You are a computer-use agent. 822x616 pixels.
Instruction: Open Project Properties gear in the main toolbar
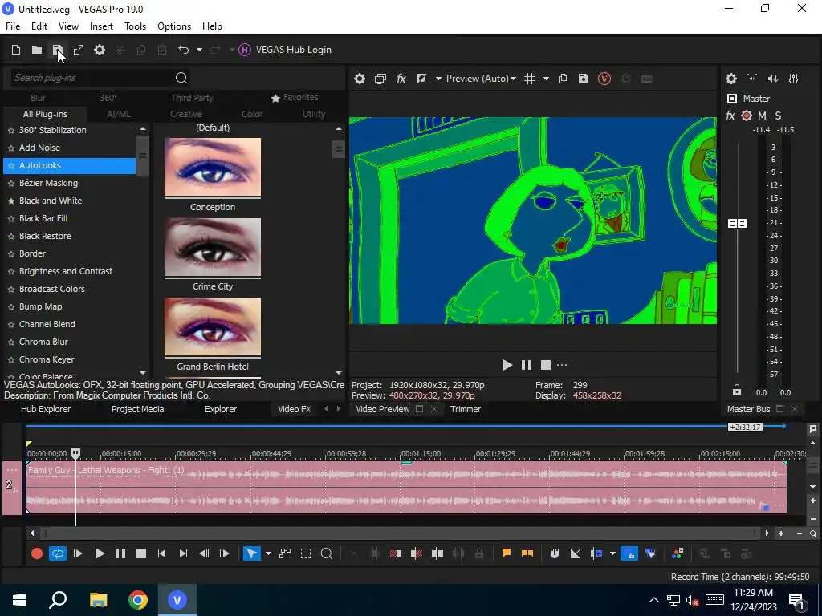100,50
